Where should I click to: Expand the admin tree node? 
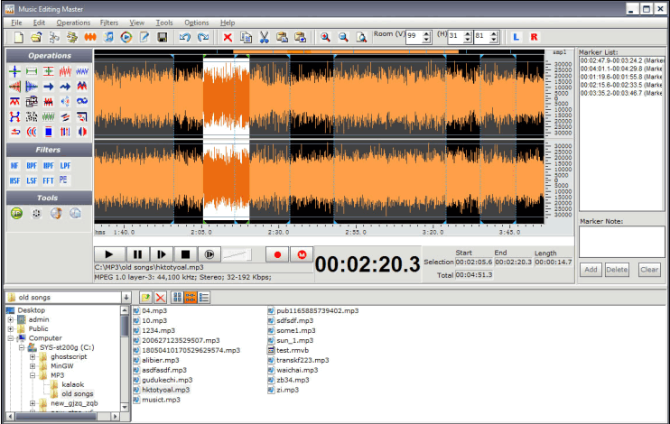[11, 319]
